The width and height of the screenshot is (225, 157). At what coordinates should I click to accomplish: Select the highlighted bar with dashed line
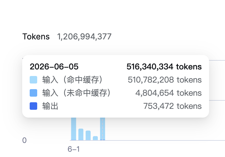tap(102, 129)
